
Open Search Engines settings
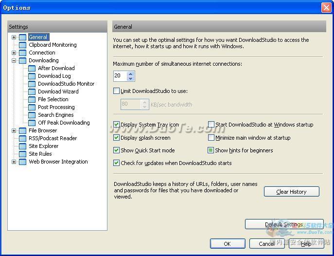[x=55, y=115]
